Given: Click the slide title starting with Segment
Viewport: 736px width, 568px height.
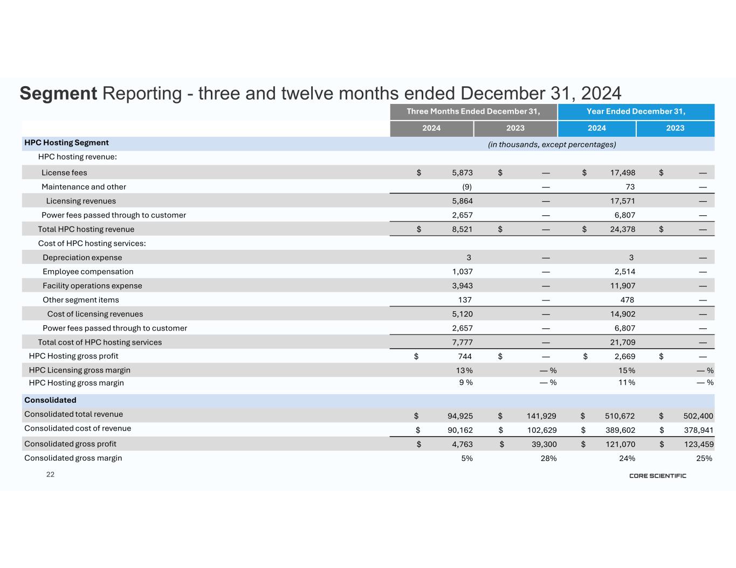Looking at the screenshot, I should [x=320, y=93].
